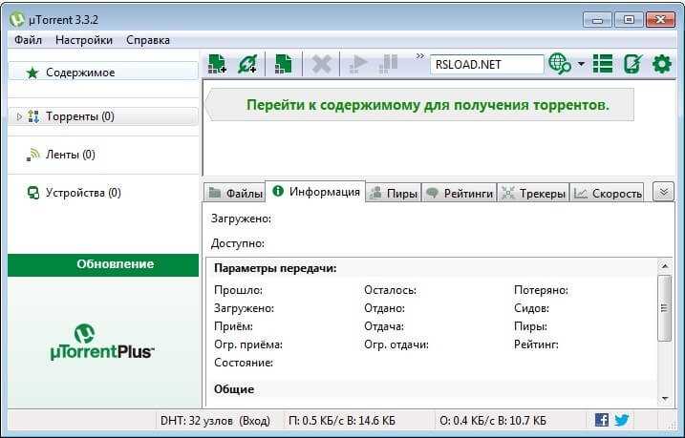685x438 pixels.
Task: Click the remote device icon in toolbar
Action: 633,64
